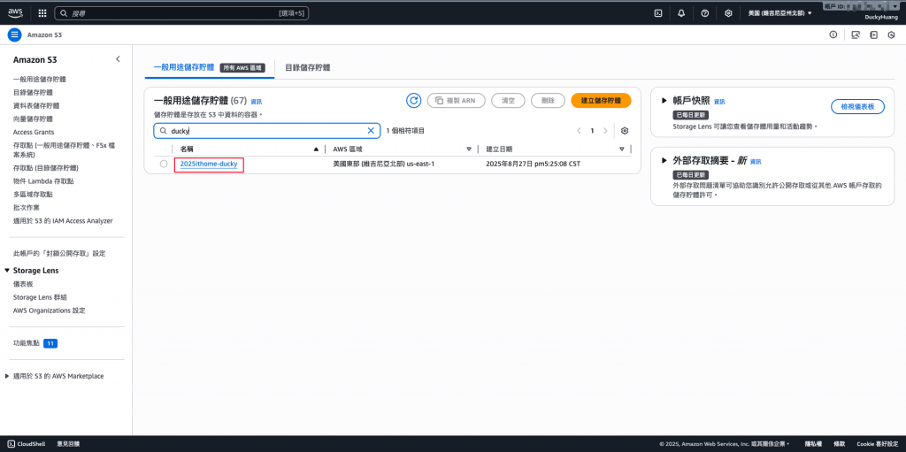Screen dimensions: 906x452
Task: Open the notifications bell icon
Action: 681,12
